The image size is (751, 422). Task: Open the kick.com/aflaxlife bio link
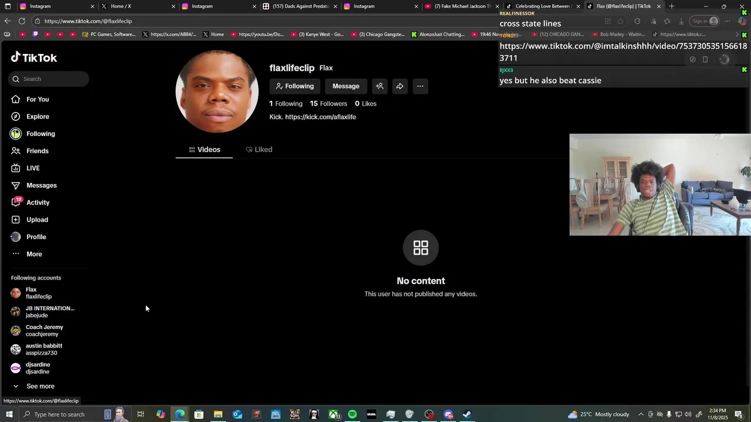[x=320, y=117]
